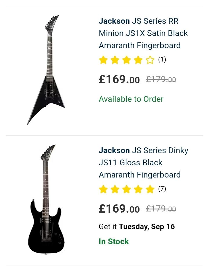Click the middle star of Dinky JS11 rating

tap(127, 189)
